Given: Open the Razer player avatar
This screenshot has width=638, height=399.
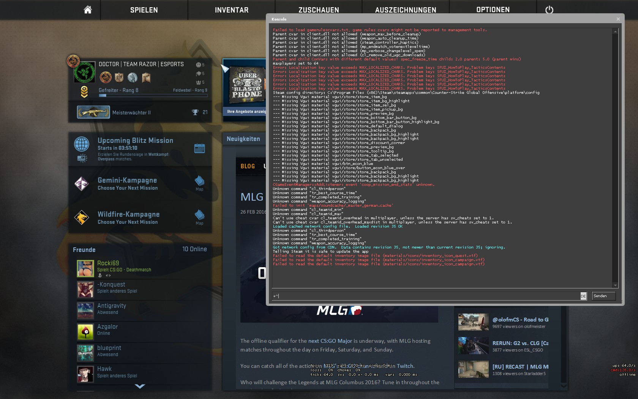Looking at the screenshot, I should tap(84, 72).
